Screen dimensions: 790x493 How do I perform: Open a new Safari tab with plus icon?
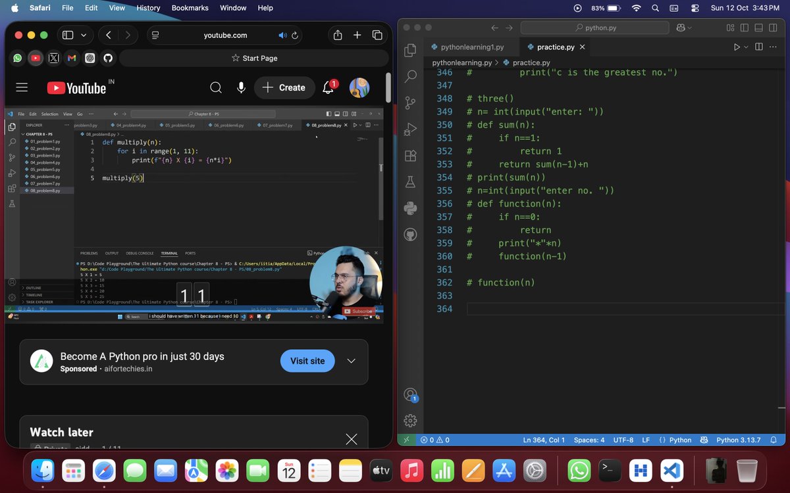click(x=357, y=35)
